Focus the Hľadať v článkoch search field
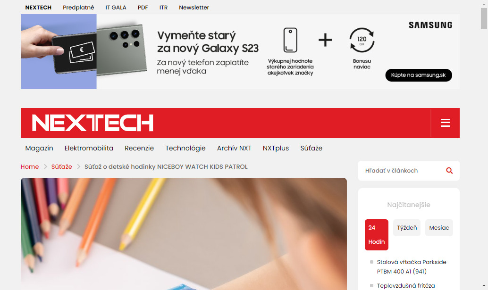The image size is (488, 290). pyautogui.click(x=404, y=171)
